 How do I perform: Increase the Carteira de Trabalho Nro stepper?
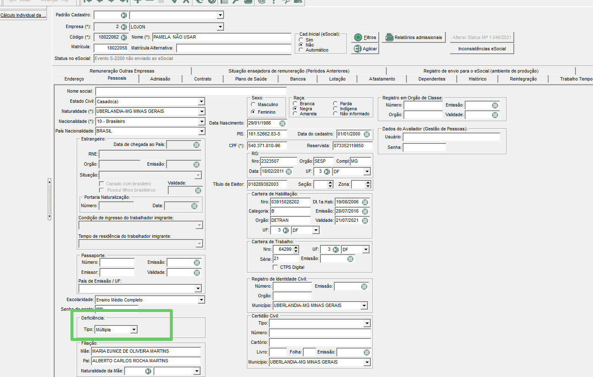coord(296,247)
